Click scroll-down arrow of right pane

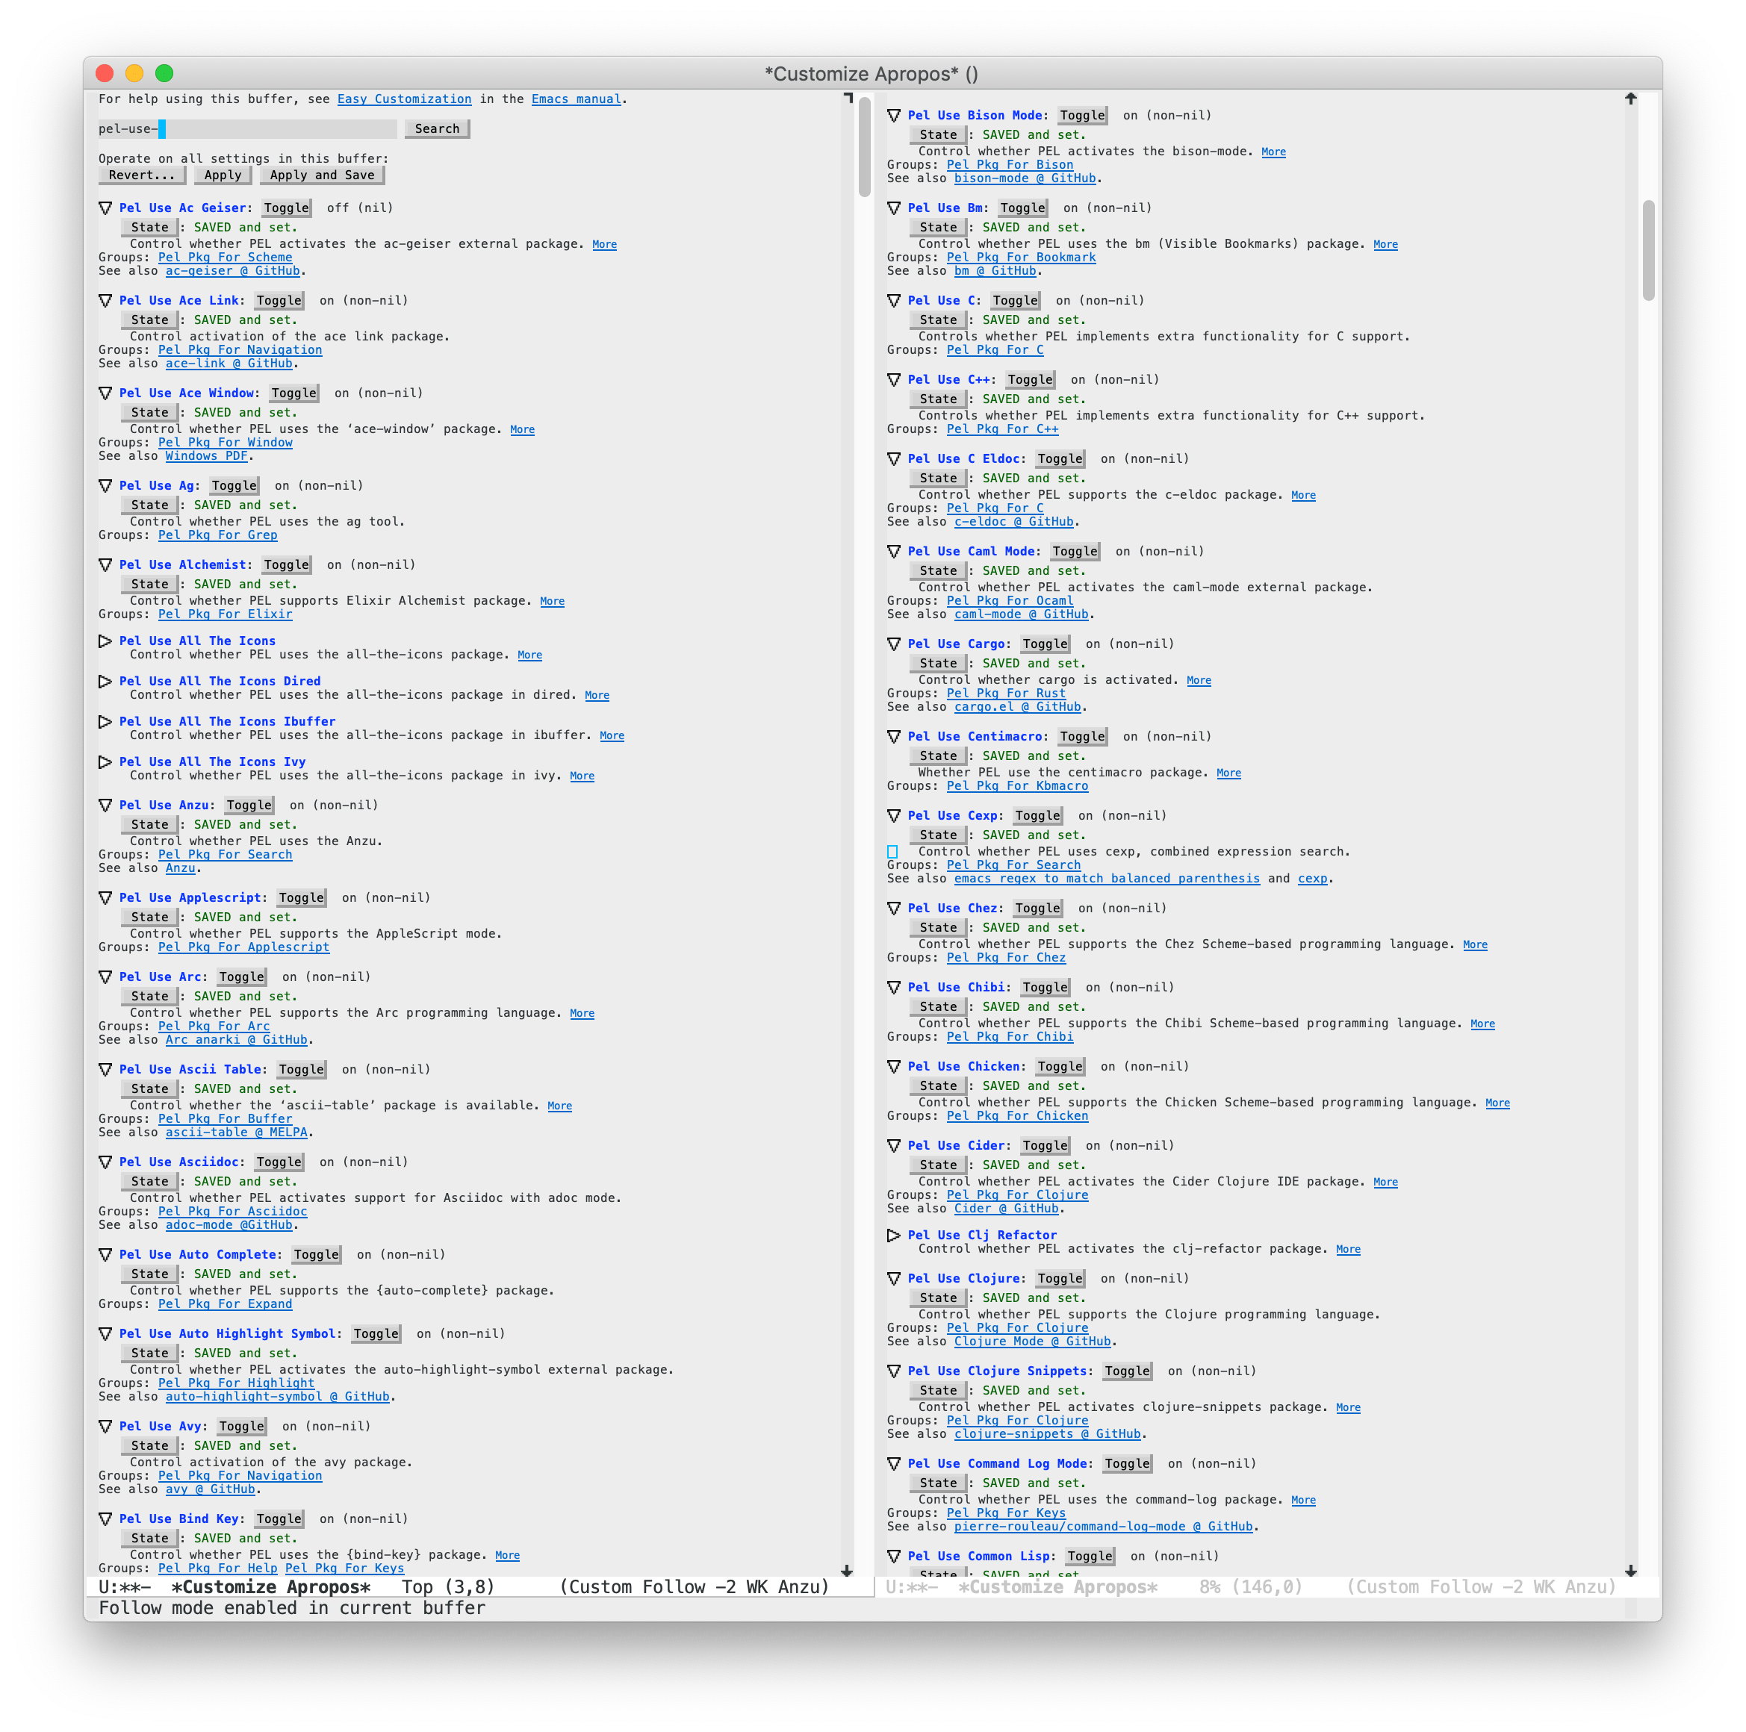point(1630,1570)
